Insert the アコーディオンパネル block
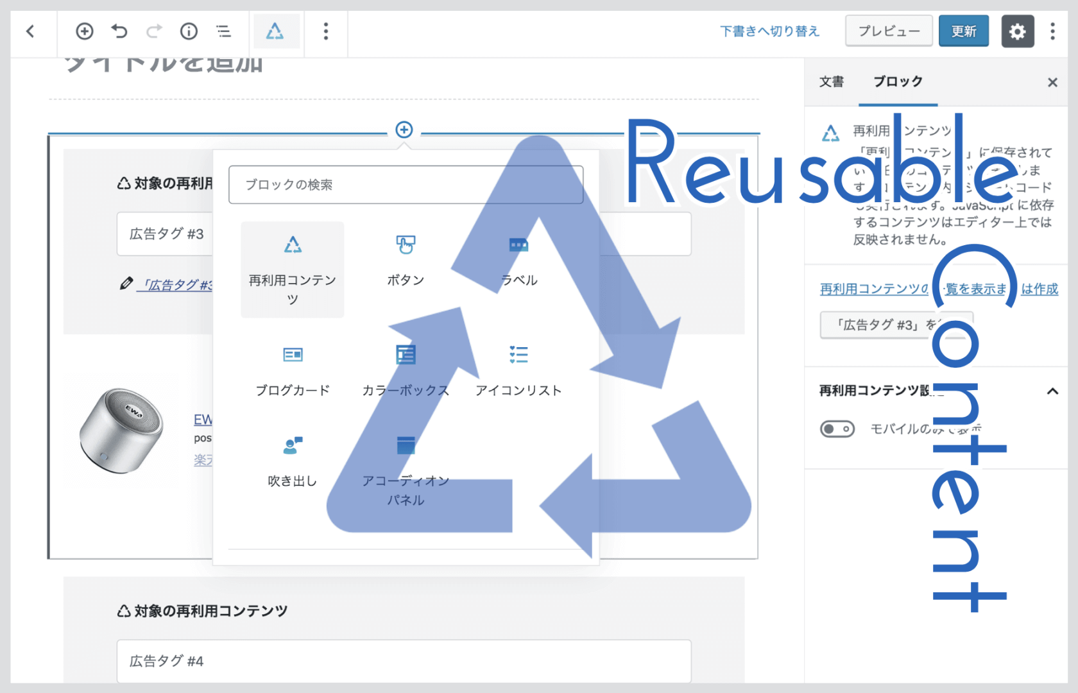Image resolution: width=1078 pixels, height=693 pixels. tap(406, 472)
